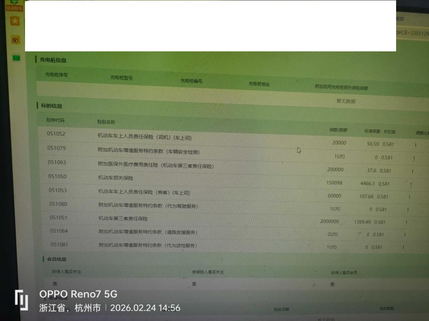
Task: Click the browser address bar URL
Action: (412, 33)
